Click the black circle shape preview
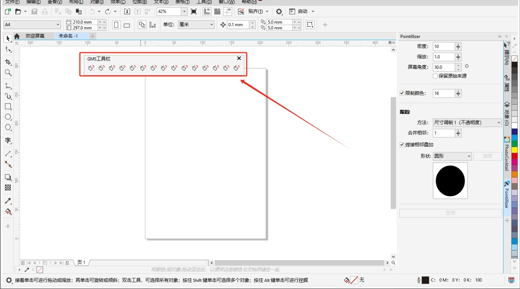 [450, 181]
